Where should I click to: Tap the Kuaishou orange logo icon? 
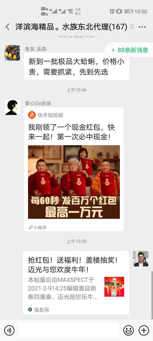click(x=32, y=115)
